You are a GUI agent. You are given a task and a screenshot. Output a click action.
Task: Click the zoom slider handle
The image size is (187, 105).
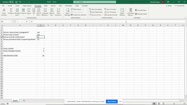[174, 104]
